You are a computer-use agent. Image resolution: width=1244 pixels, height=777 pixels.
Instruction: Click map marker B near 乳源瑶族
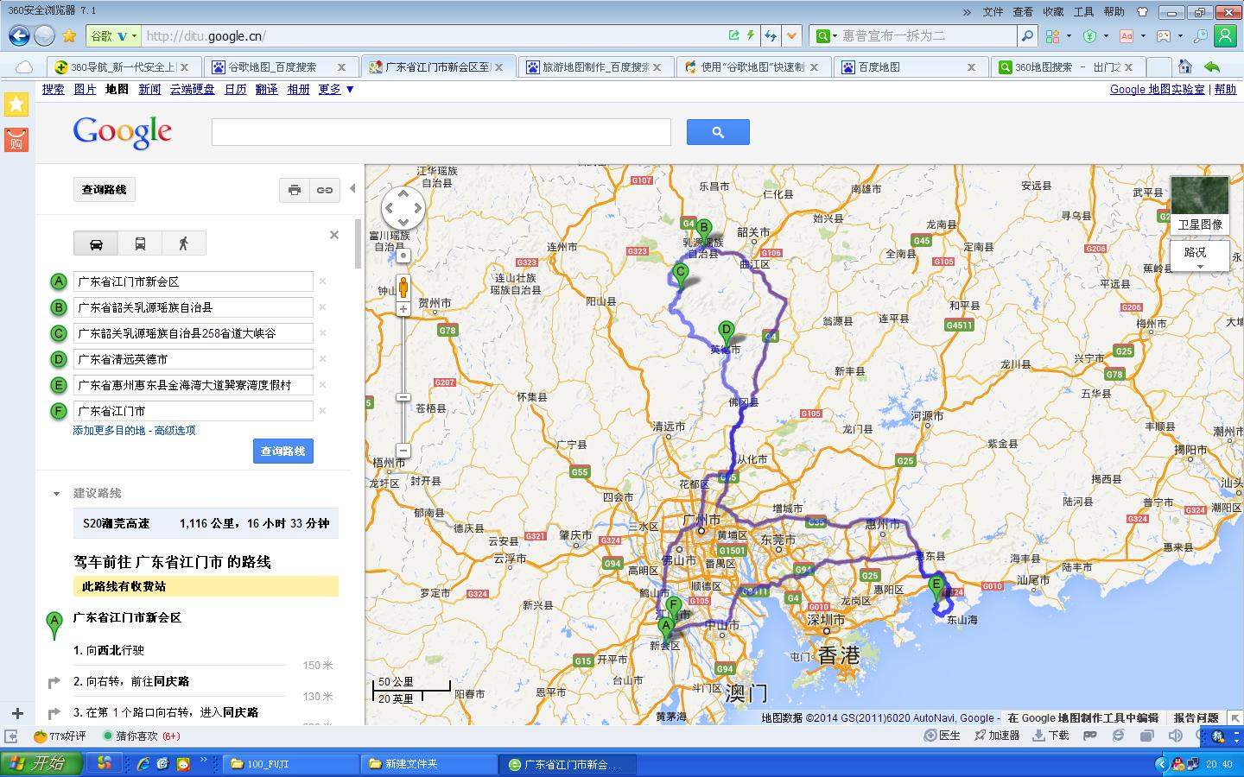[x=704, y=231]
